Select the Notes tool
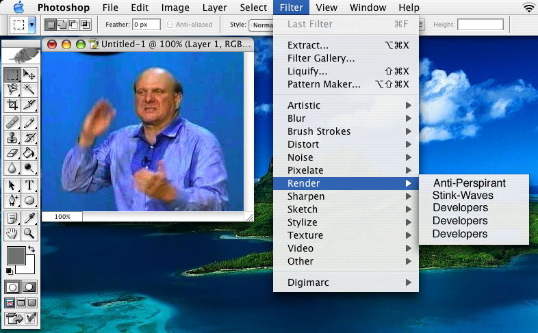The width and height of the screenshot is (538, 333). click(12, 218)
